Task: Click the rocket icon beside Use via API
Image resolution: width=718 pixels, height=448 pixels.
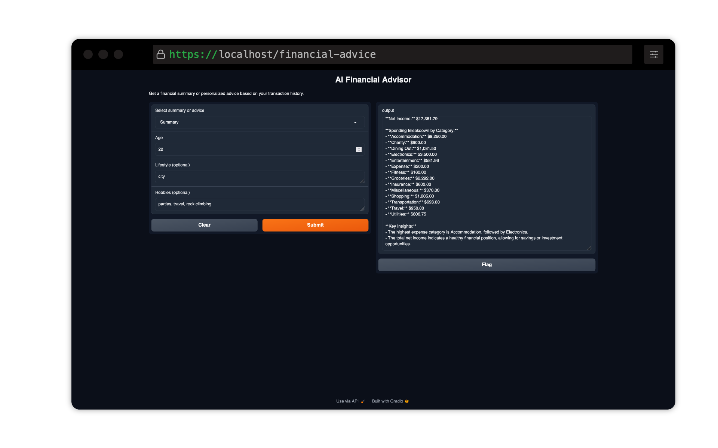Action: (362, 401)
